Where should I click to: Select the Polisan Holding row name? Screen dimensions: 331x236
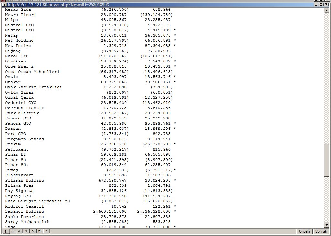25,180
